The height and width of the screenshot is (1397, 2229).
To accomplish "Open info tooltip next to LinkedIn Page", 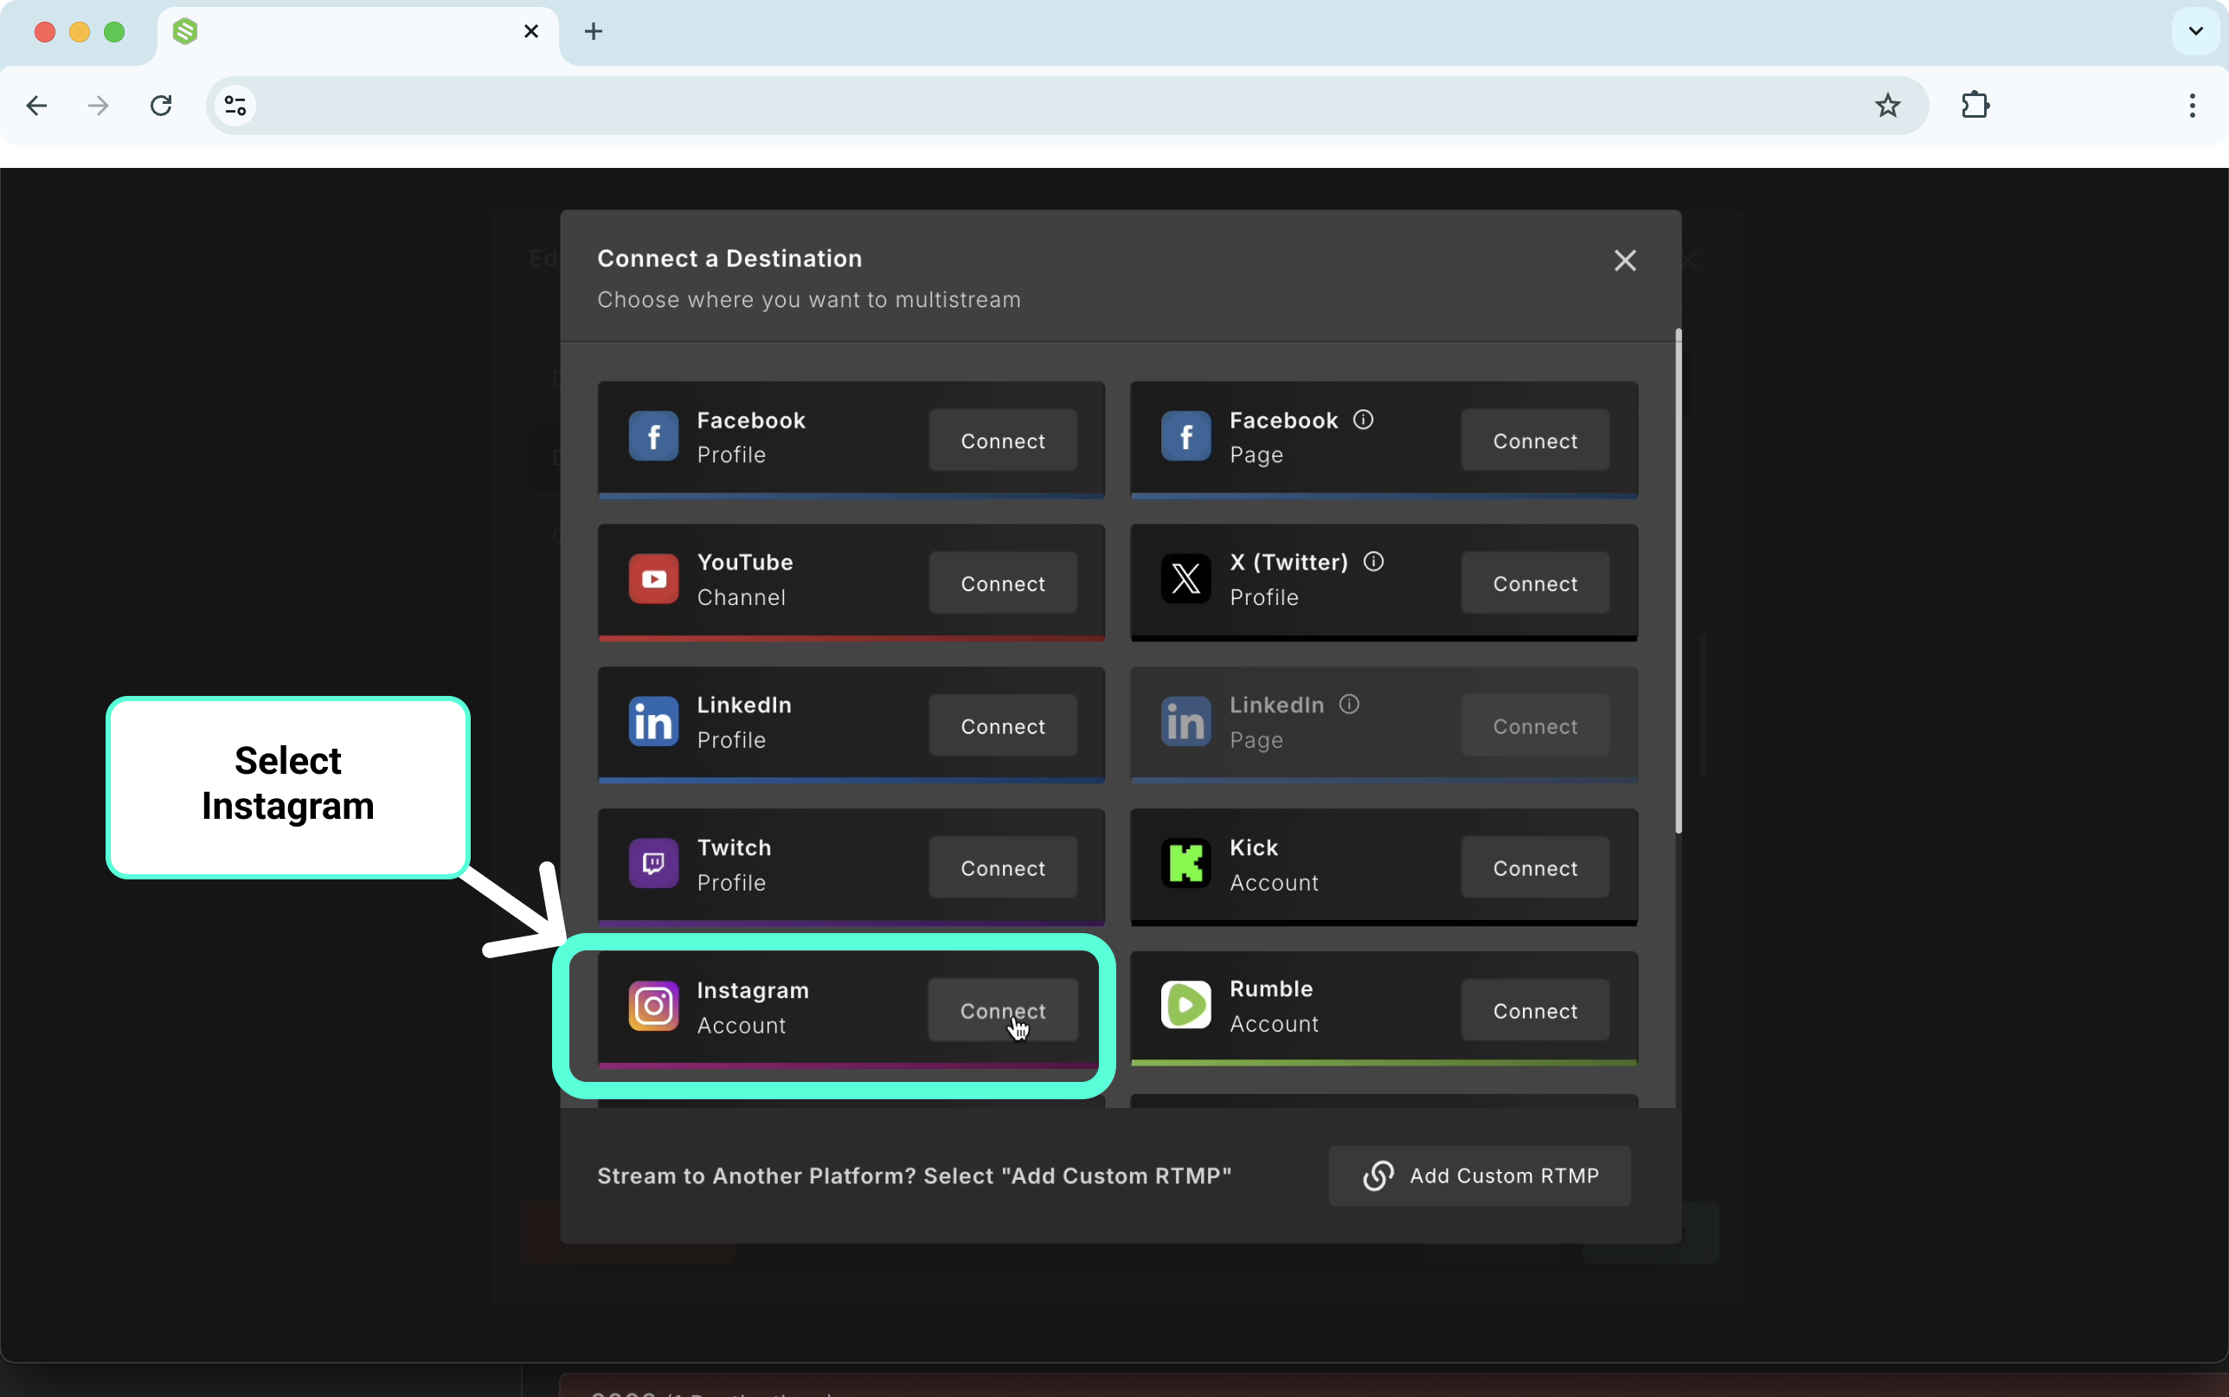I will pos(1349,705).
